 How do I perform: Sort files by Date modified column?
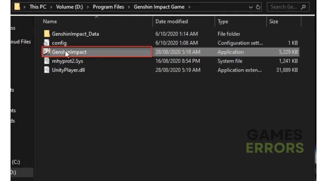171,21
